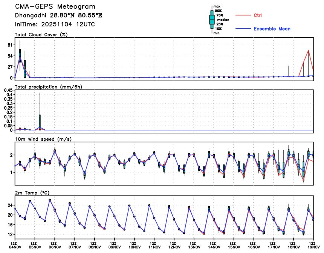Image resolution: width=324 pixels, height=253 pixels.
Task: Click the red Ctrl legend line
Action: coord(243,15)
